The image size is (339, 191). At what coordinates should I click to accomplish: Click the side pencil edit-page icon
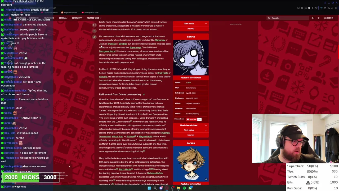(x=94, y=37)
